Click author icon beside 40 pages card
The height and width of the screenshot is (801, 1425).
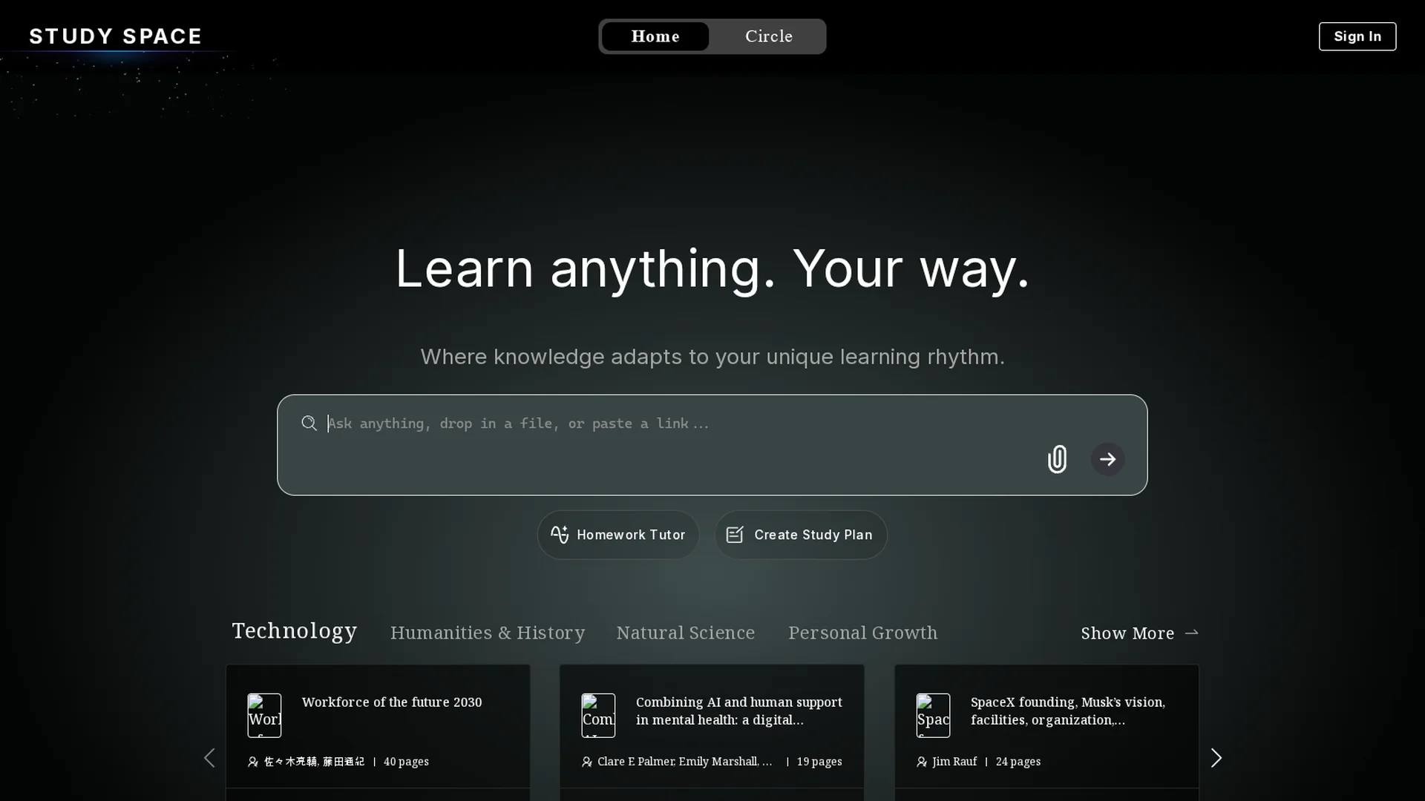(x=253, y=762)
